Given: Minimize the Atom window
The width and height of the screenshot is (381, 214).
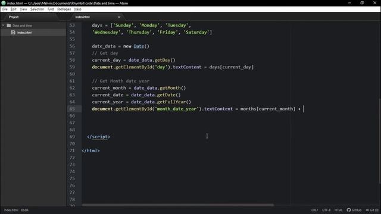Looking at the screenshot, I should (349, 3).
